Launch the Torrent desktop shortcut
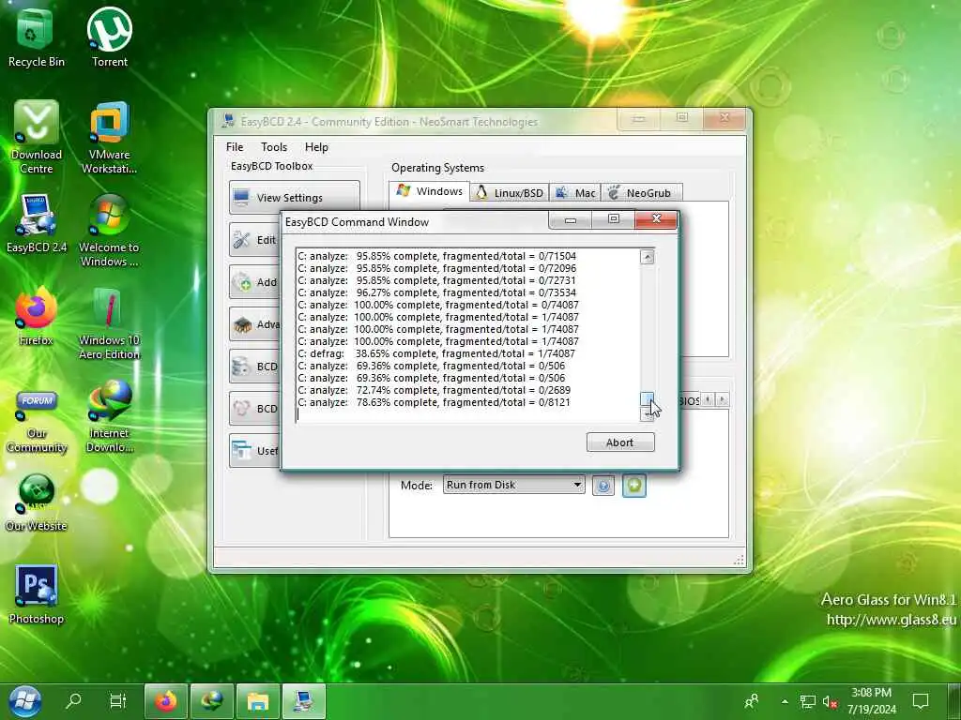Screen dimensions: 961x720 click(x=109, y=37)
